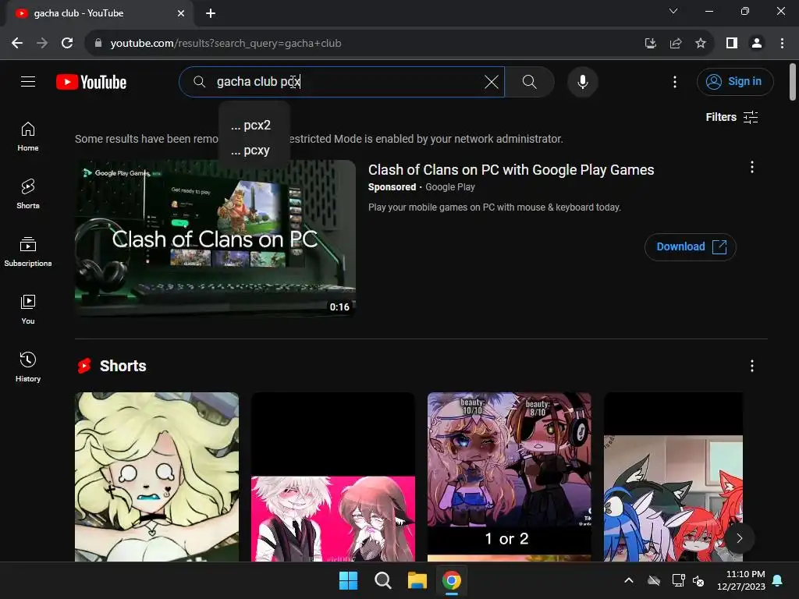
Task: Go to Home in the sidebar
Action: (28, 136)
